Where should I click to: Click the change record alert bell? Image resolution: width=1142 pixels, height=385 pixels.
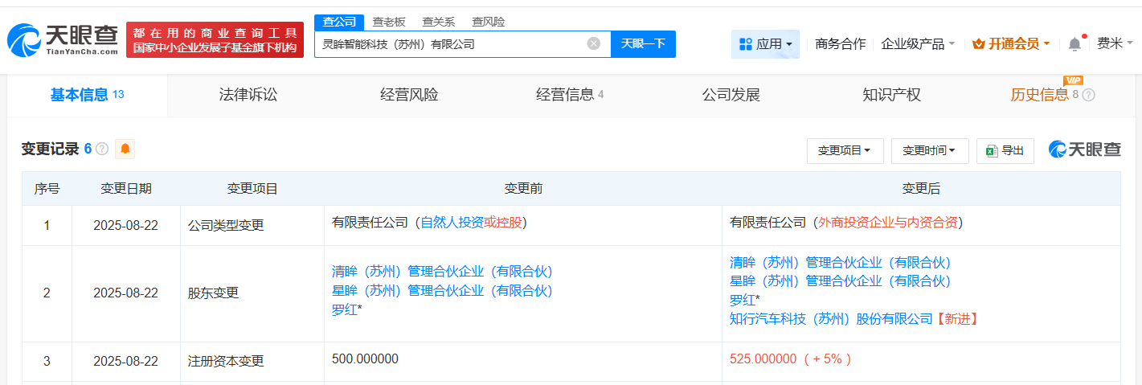pyautogui.click(x=125, y=149)
